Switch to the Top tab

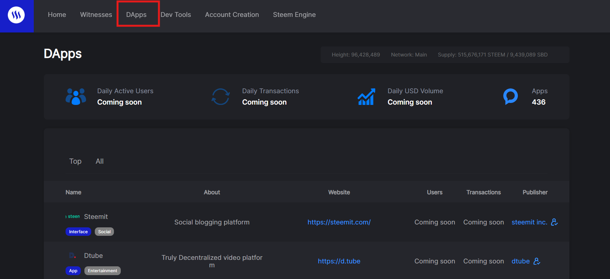[x=75, y=161]
